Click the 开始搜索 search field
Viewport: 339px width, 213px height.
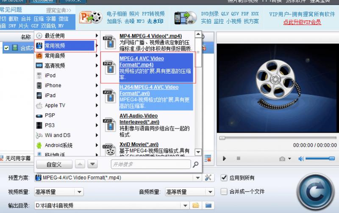tap(151, 164)
